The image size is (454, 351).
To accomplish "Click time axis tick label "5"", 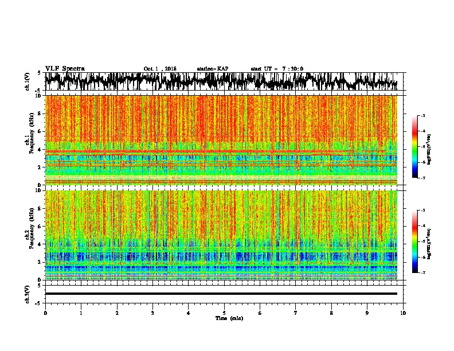I will tap(224, 313).
